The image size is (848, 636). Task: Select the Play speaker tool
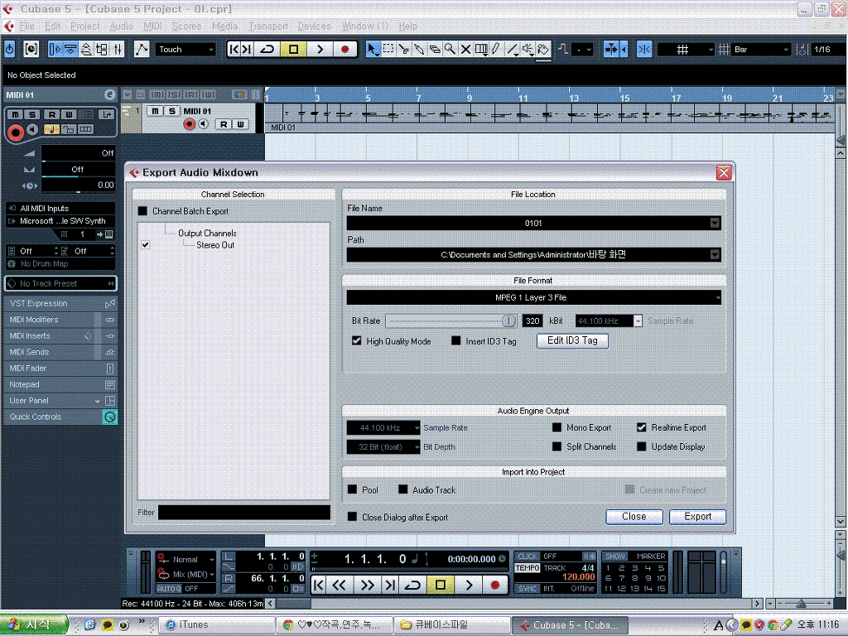coord(528,49)
